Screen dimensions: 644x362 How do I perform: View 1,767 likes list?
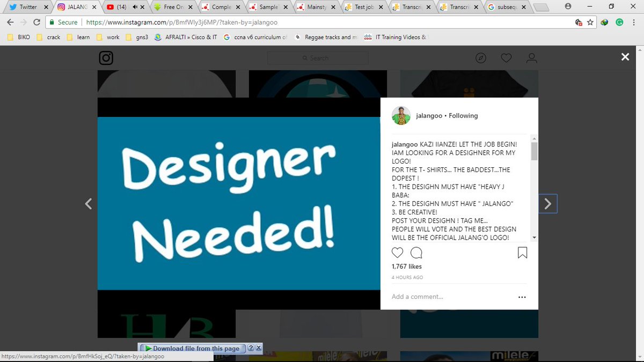(407, 267)
